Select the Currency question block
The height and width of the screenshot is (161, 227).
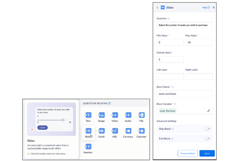(128, 131)
